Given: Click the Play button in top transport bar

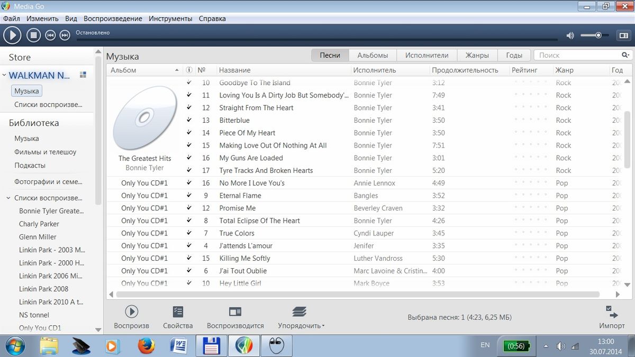Looking at the screenshot, I should pyautogui.click(x=12, y=35).
